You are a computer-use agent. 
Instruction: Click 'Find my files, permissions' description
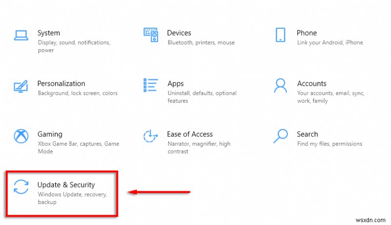(x=329, y=144)
